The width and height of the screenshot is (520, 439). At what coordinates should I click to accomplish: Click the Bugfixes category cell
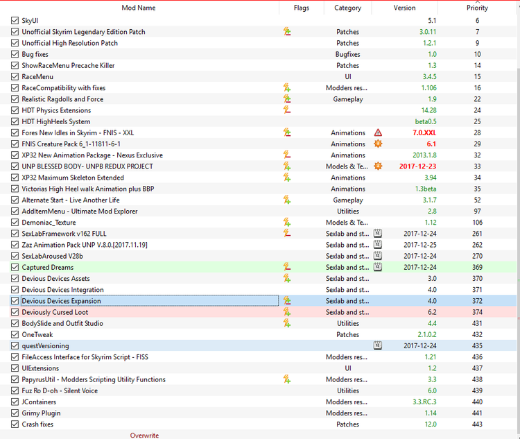347,54
